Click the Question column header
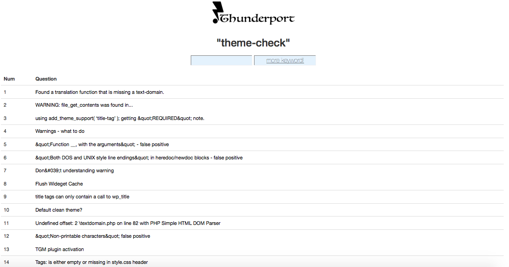Image resolution: width=509 pixels, height=267 pixels. pos(46,79)
